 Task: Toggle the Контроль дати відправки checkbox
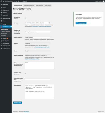tap(25, 73)
